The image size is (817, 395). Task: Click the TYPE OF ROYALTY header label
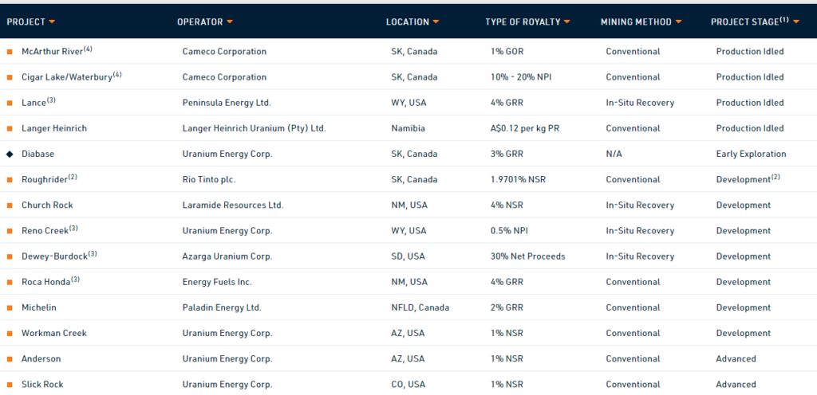523,22
